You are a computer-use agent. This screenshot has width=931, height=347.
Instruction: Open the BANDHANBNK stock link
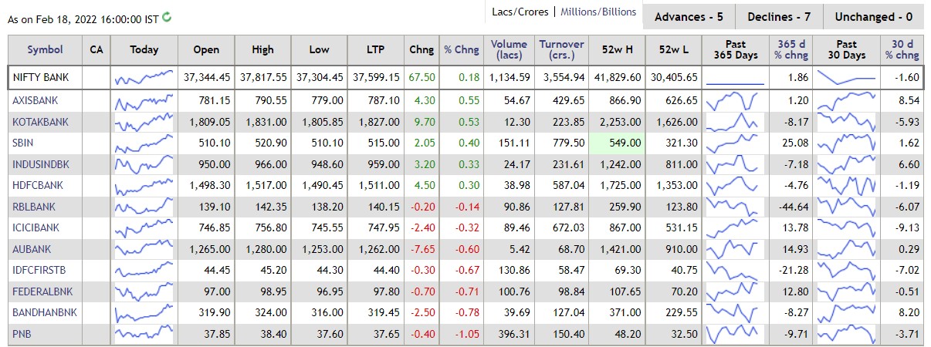[45, 312]
